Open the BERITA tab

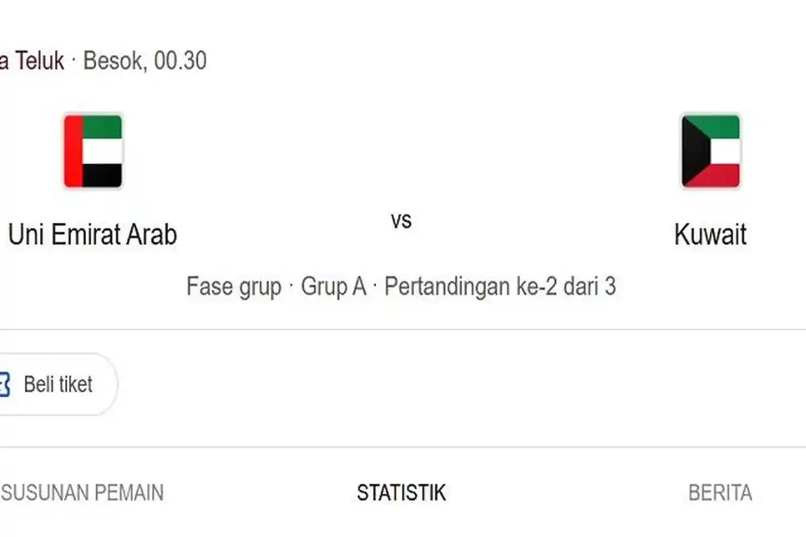point(720,493)
